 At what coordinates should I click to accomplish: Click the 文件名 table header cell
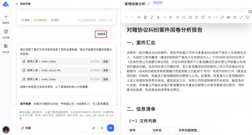pos(157,130)
